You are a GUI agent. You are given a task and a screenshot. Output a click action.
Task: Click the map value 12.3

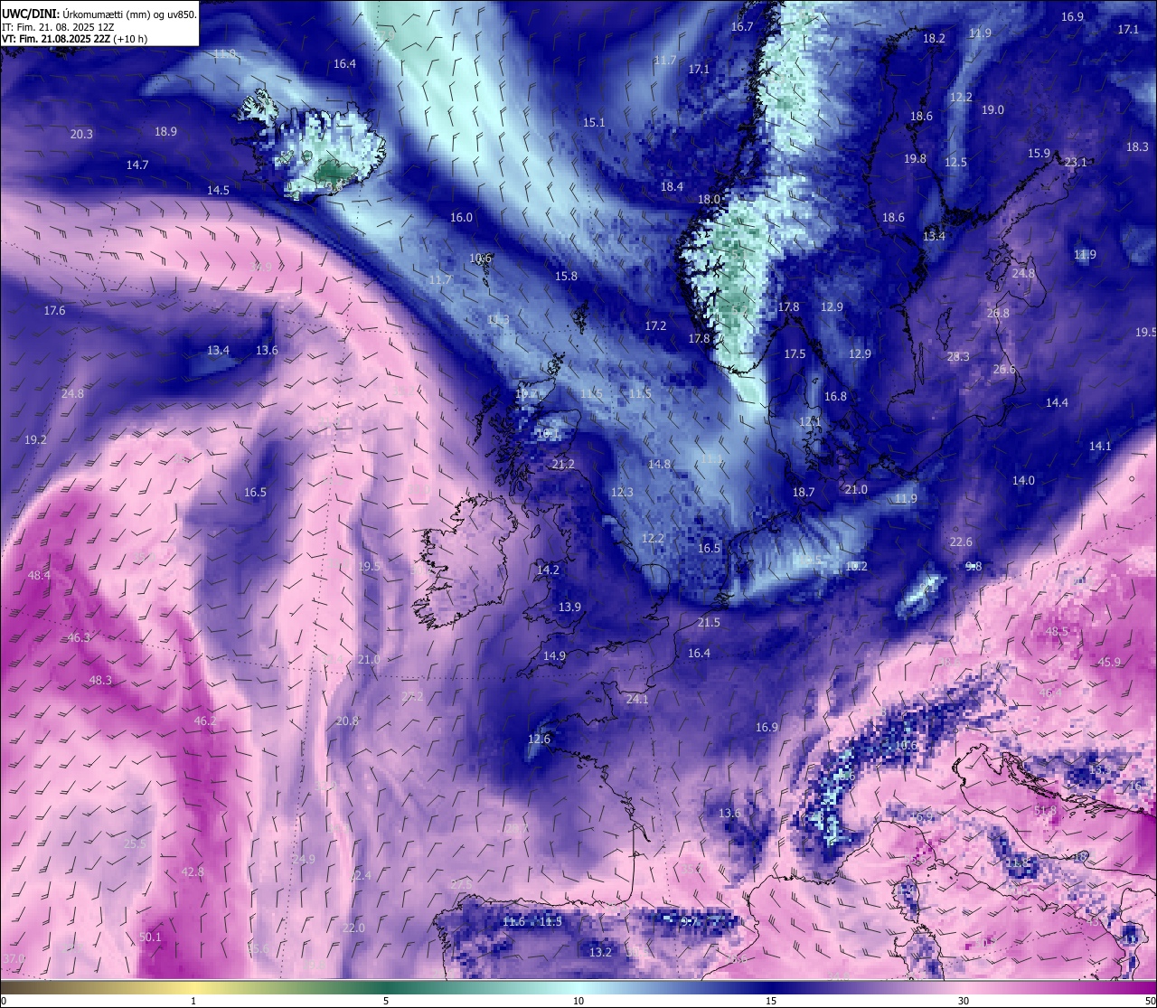tap(622, 492)
